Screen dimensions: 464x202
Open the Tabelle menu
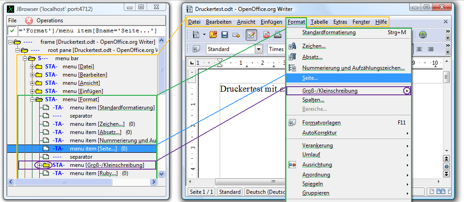pyautogui.click(x=319, y=22)
